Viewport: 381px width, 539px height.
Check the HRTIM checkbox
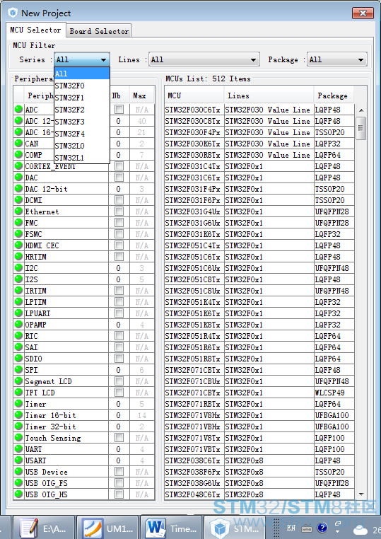(x=119, y=257)
